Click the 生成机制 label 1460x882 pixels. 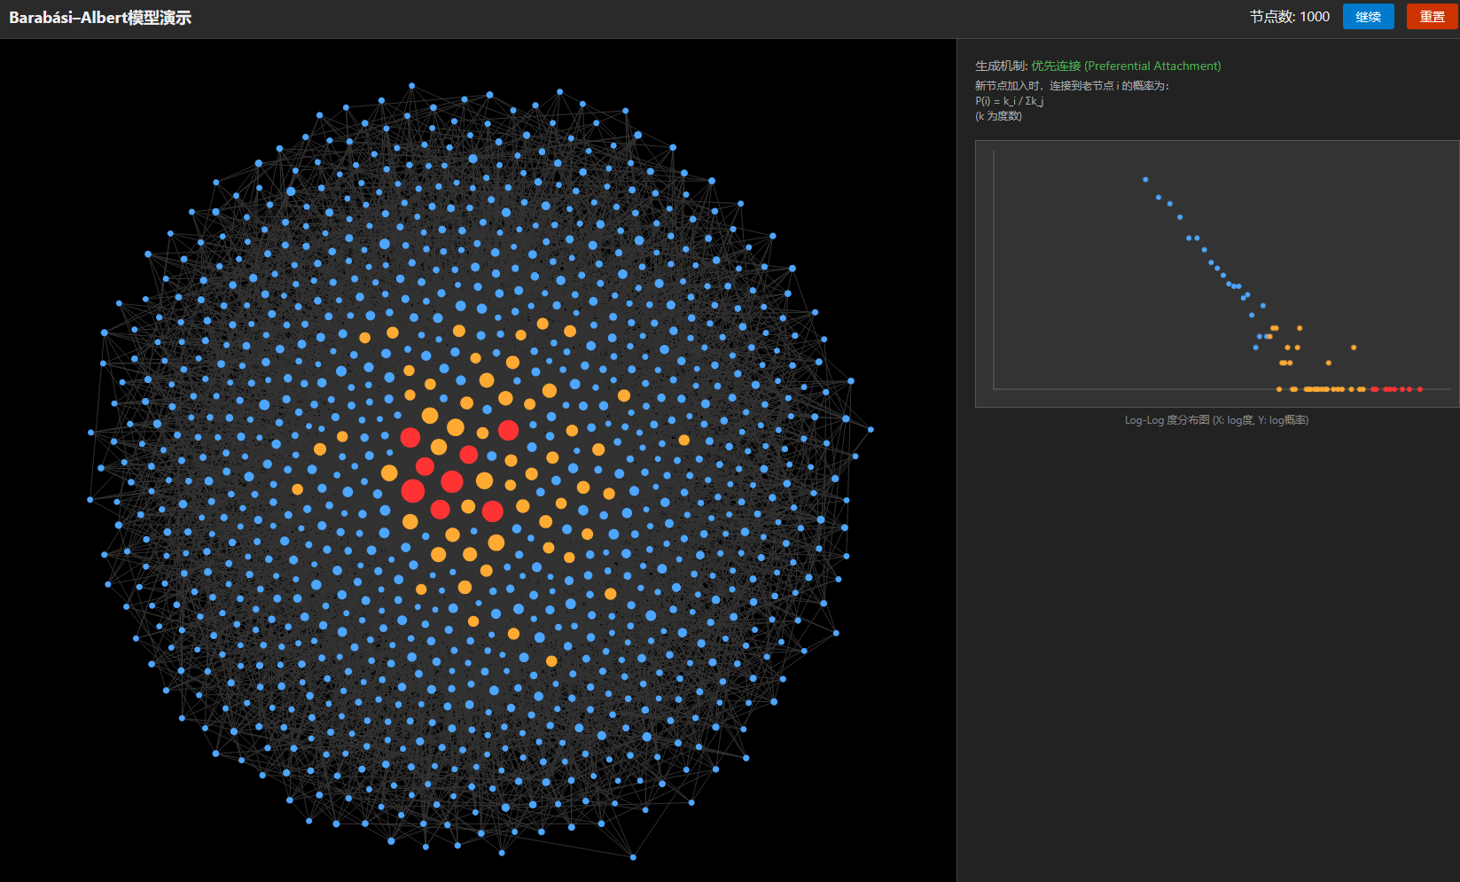(x=1001, y=66)
